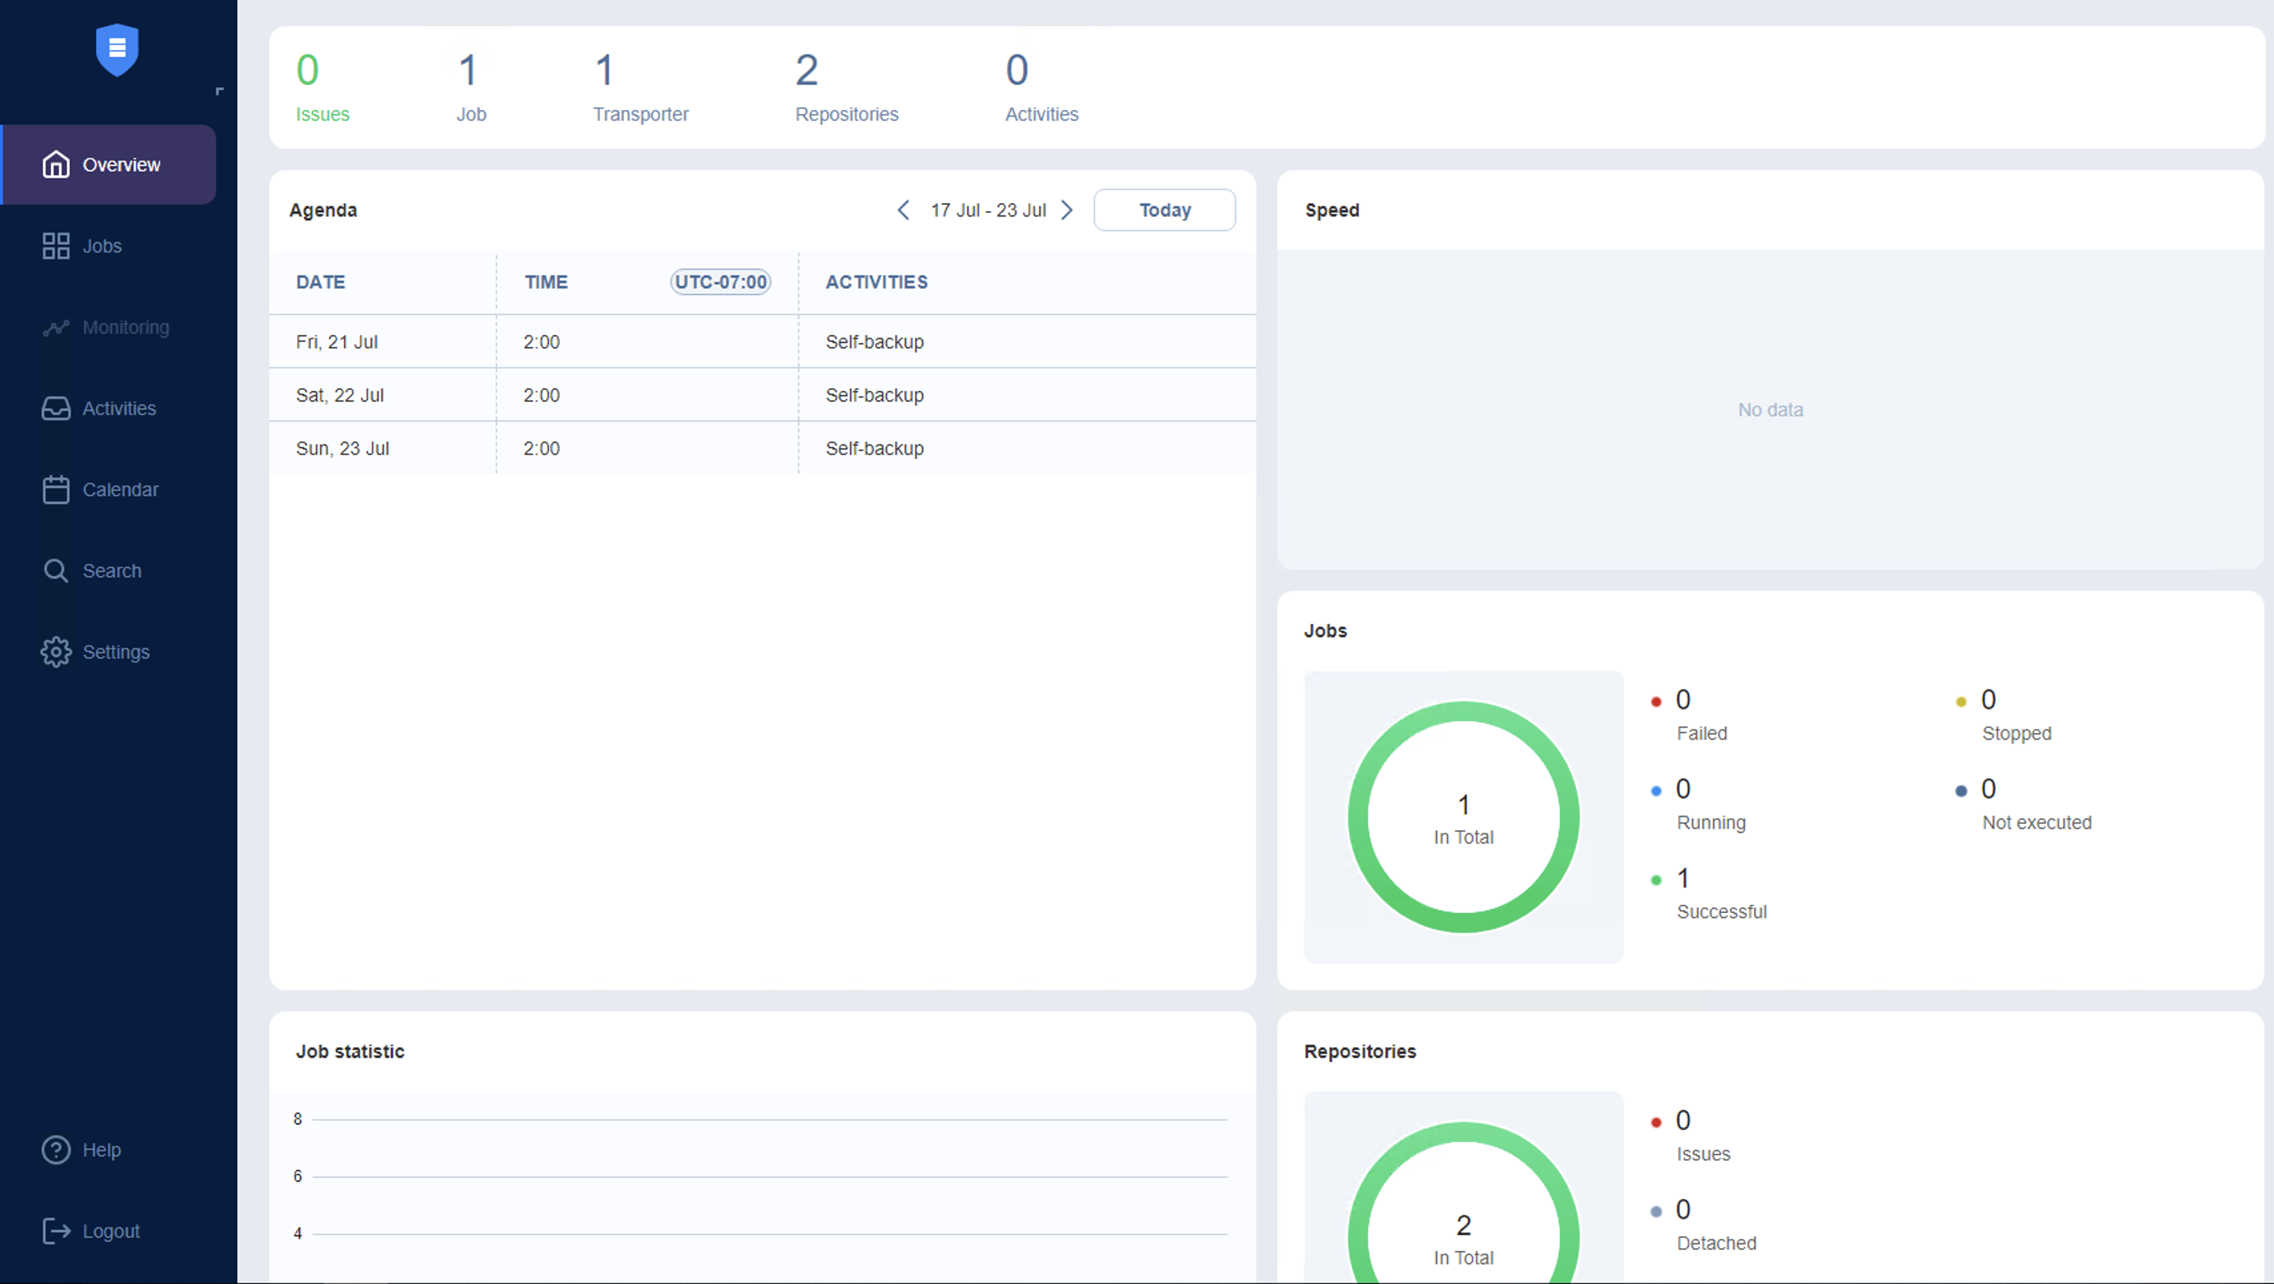Click the shield logo at top of sidebar
Viewport: 2274px width, 1284px height.
[117, 49]
